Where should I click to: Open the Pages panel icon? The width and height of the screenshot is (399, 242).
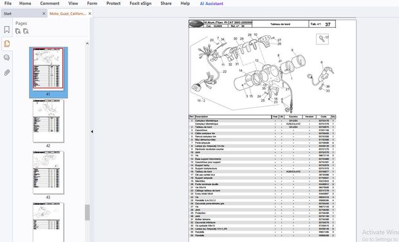tap(7, 44)
